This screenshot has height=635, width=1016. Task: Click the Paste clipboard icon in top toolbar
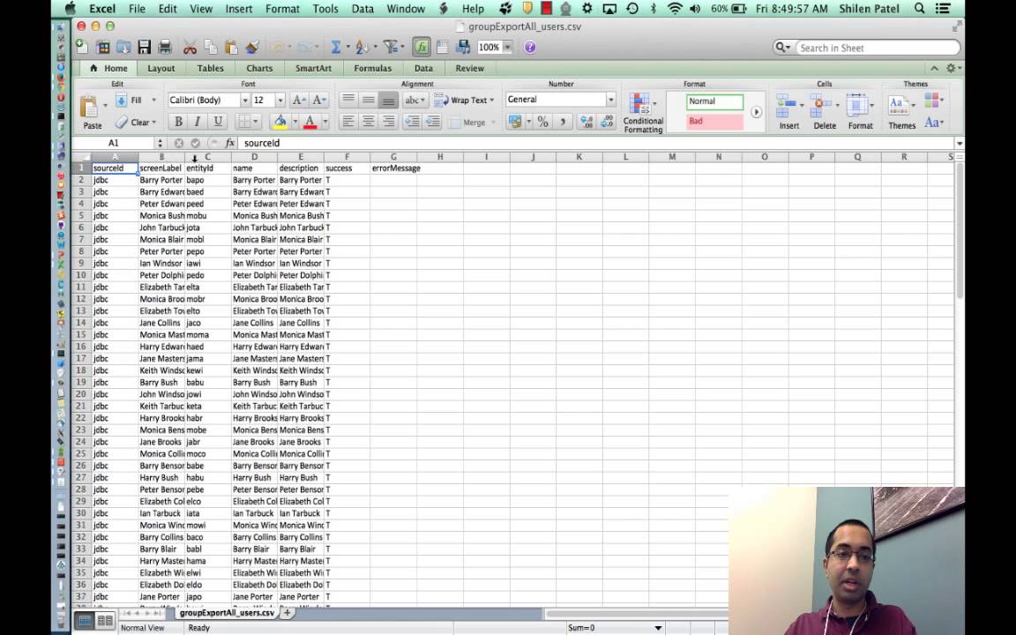[x=231, y=47]
